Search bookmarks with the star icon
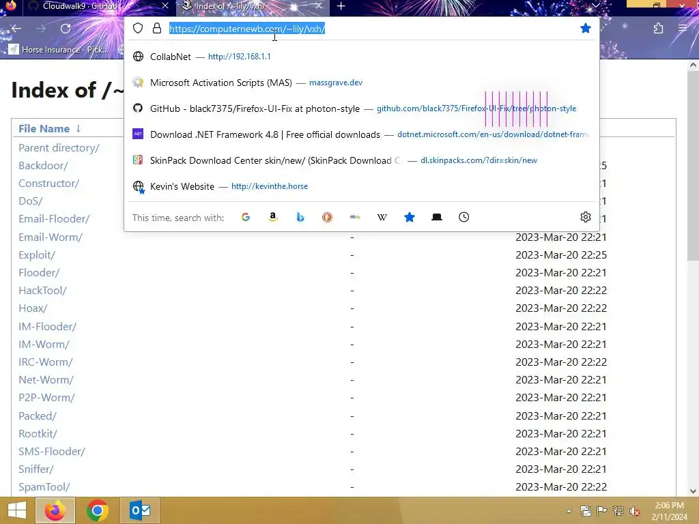The image size is (699, 524). click(x=410, y=217)
